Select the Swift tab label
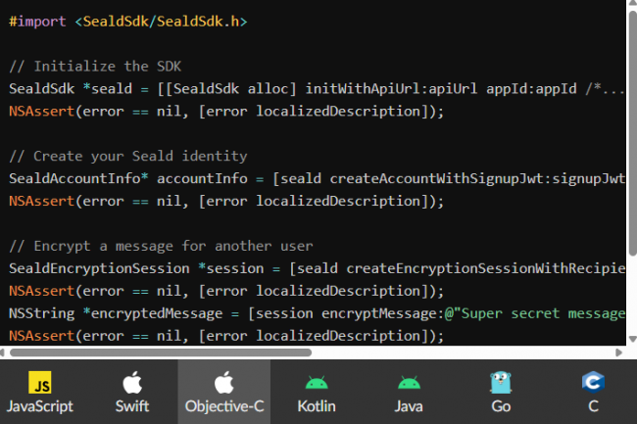This screenshot has width=637, height=424. pyautogui.click(x=132, y=405)
